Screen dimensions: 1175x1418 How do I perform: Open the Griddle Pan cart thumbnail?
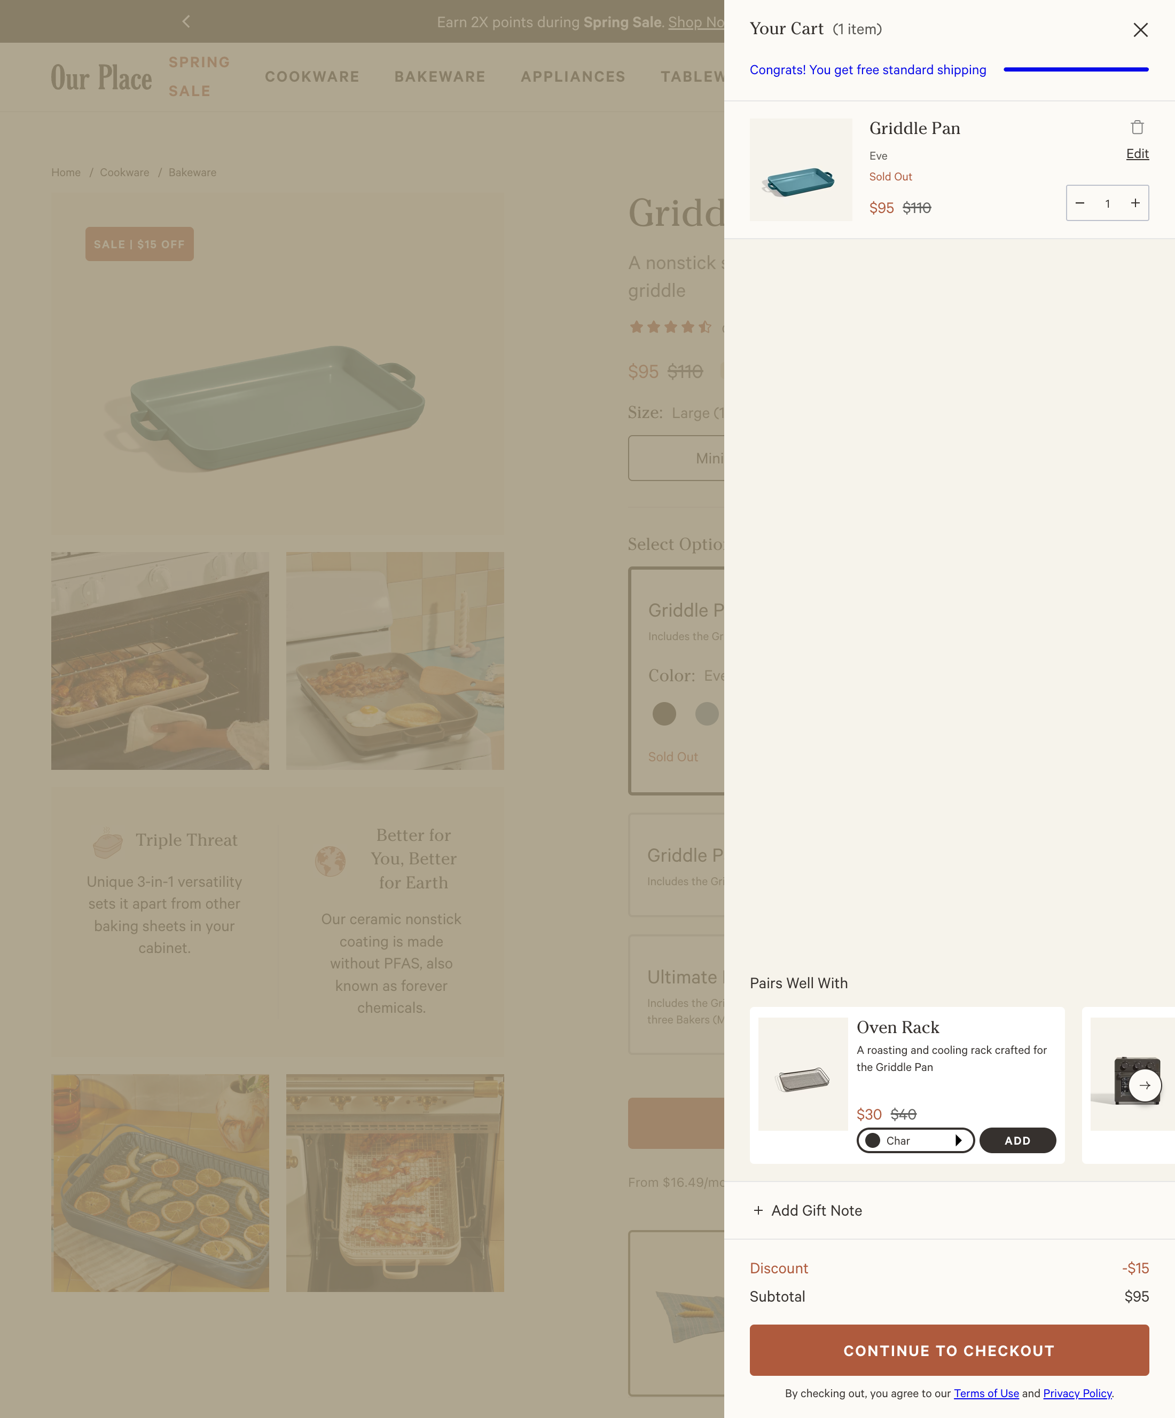click(801, 169)
